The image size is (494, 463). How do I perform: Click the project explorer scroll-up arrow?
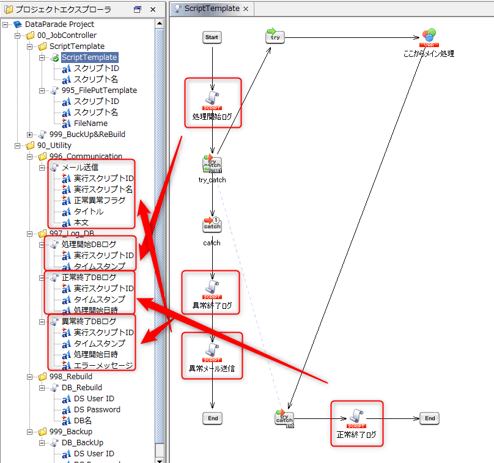(x=160, y=24)
